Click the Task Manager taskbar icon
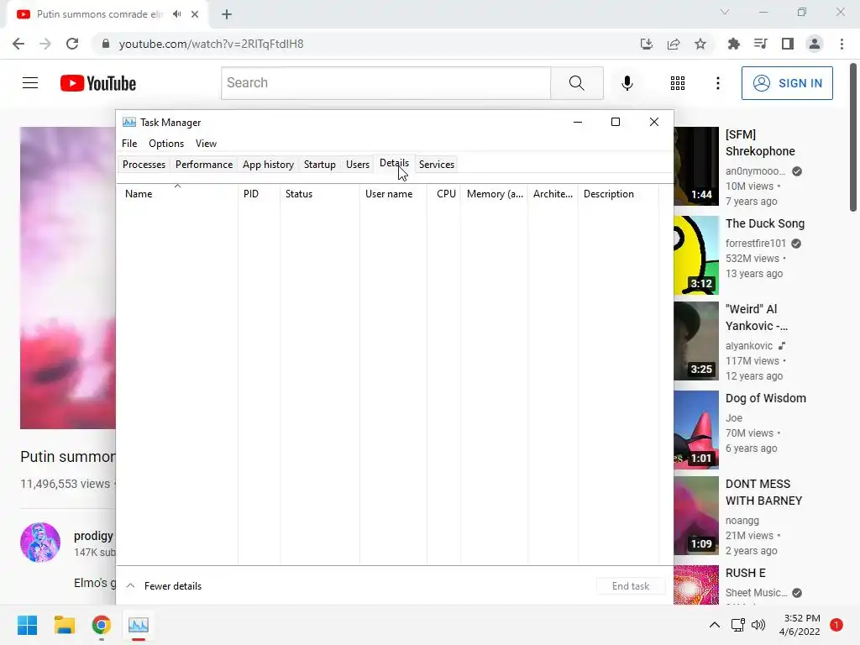 tap(139, 625)
